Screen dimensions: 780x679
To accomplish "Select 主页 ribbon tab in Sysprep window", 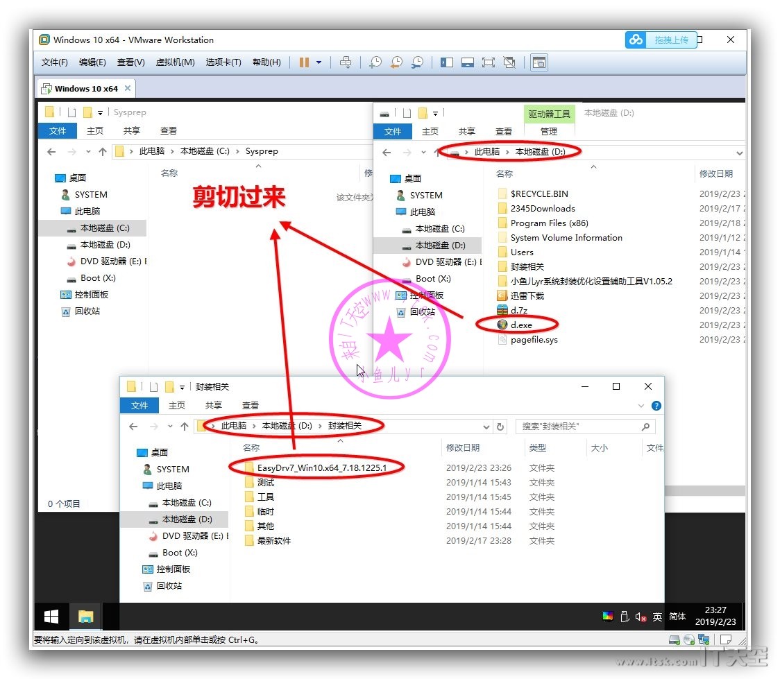I will 95,130.
